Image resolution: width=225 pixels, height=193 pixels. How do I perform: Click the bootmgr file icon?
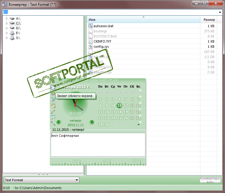point(90,31)
